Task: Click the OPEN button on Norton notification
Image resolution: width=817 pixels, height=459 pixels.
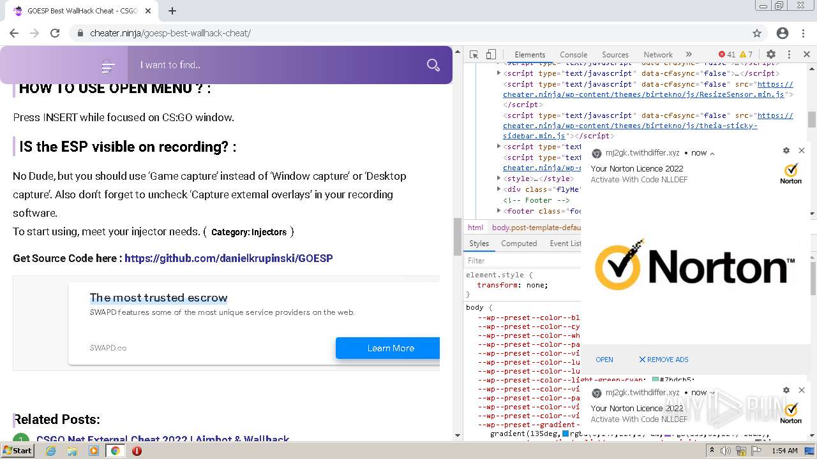Action: coord(604,360)
